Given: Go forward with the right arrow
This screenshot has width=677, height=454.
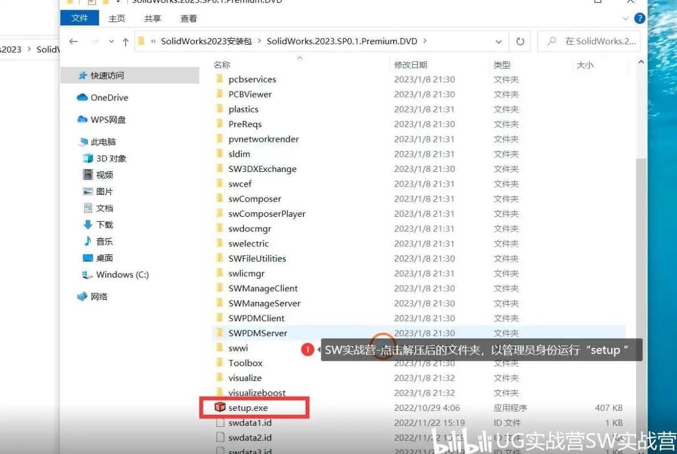Looking at the screenshot, I should (x=95, y=41).
